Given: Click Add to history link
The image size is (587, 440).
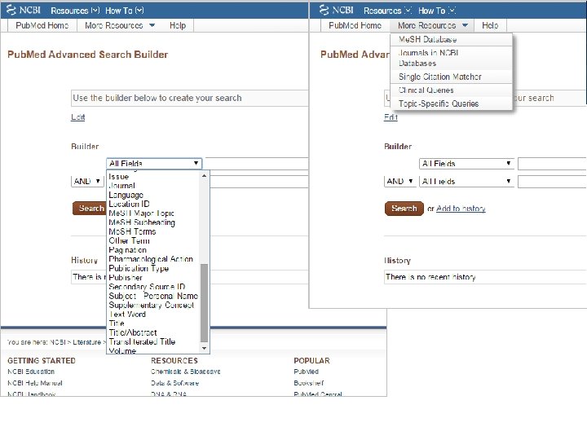Looking at the screenshot, I should tap(461, 209).
